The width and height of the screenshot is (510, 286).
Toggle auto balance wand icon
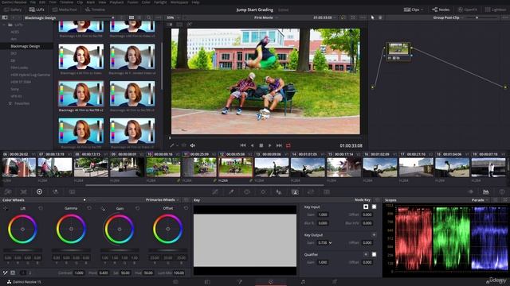click(6, 272)
